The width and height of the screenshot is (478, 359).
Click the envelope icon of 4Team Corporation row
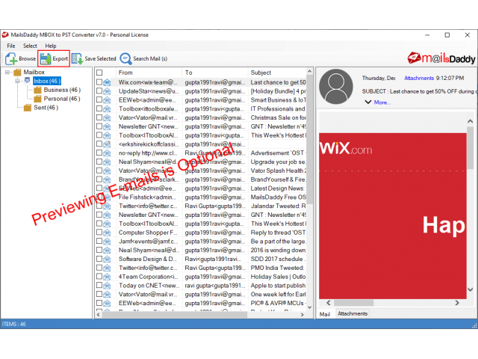tap(107, 277)
